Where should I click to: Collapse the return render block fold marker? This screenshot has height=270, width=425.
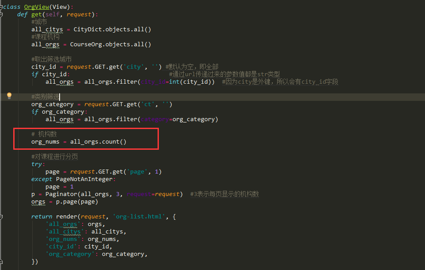(1, 217)
